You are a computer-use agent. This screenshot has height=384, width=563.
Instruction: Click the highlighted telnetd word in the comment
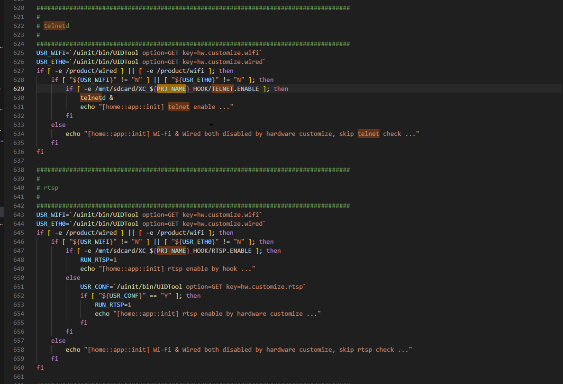pyautogui.click(x=55, y=26)
